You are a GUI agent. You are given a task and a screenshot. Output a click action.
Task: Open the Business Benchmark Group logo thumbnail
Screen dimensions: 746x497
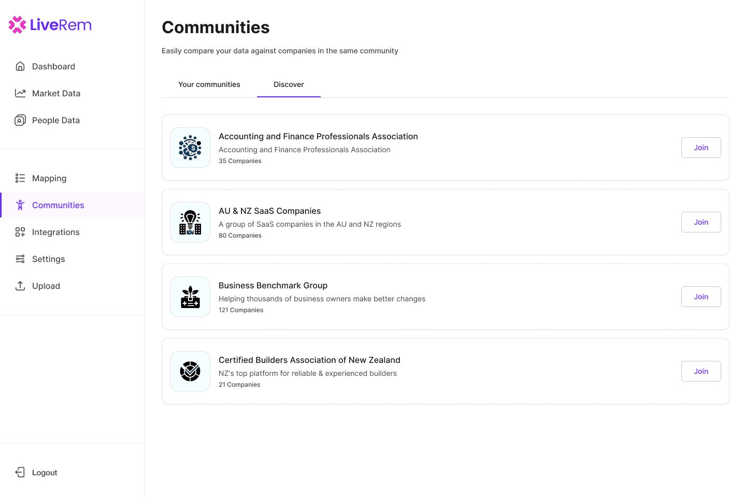[x=190, y=297]
